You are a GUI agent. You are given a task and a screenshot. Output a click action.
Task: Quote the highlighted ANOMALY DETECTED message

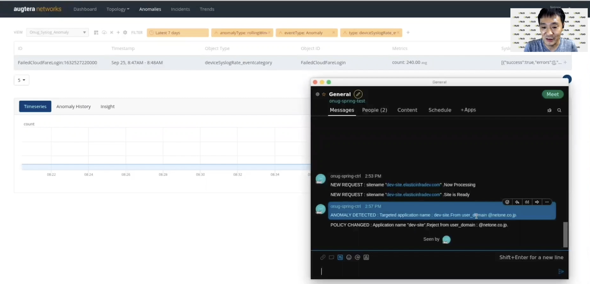tap(527, 202)
